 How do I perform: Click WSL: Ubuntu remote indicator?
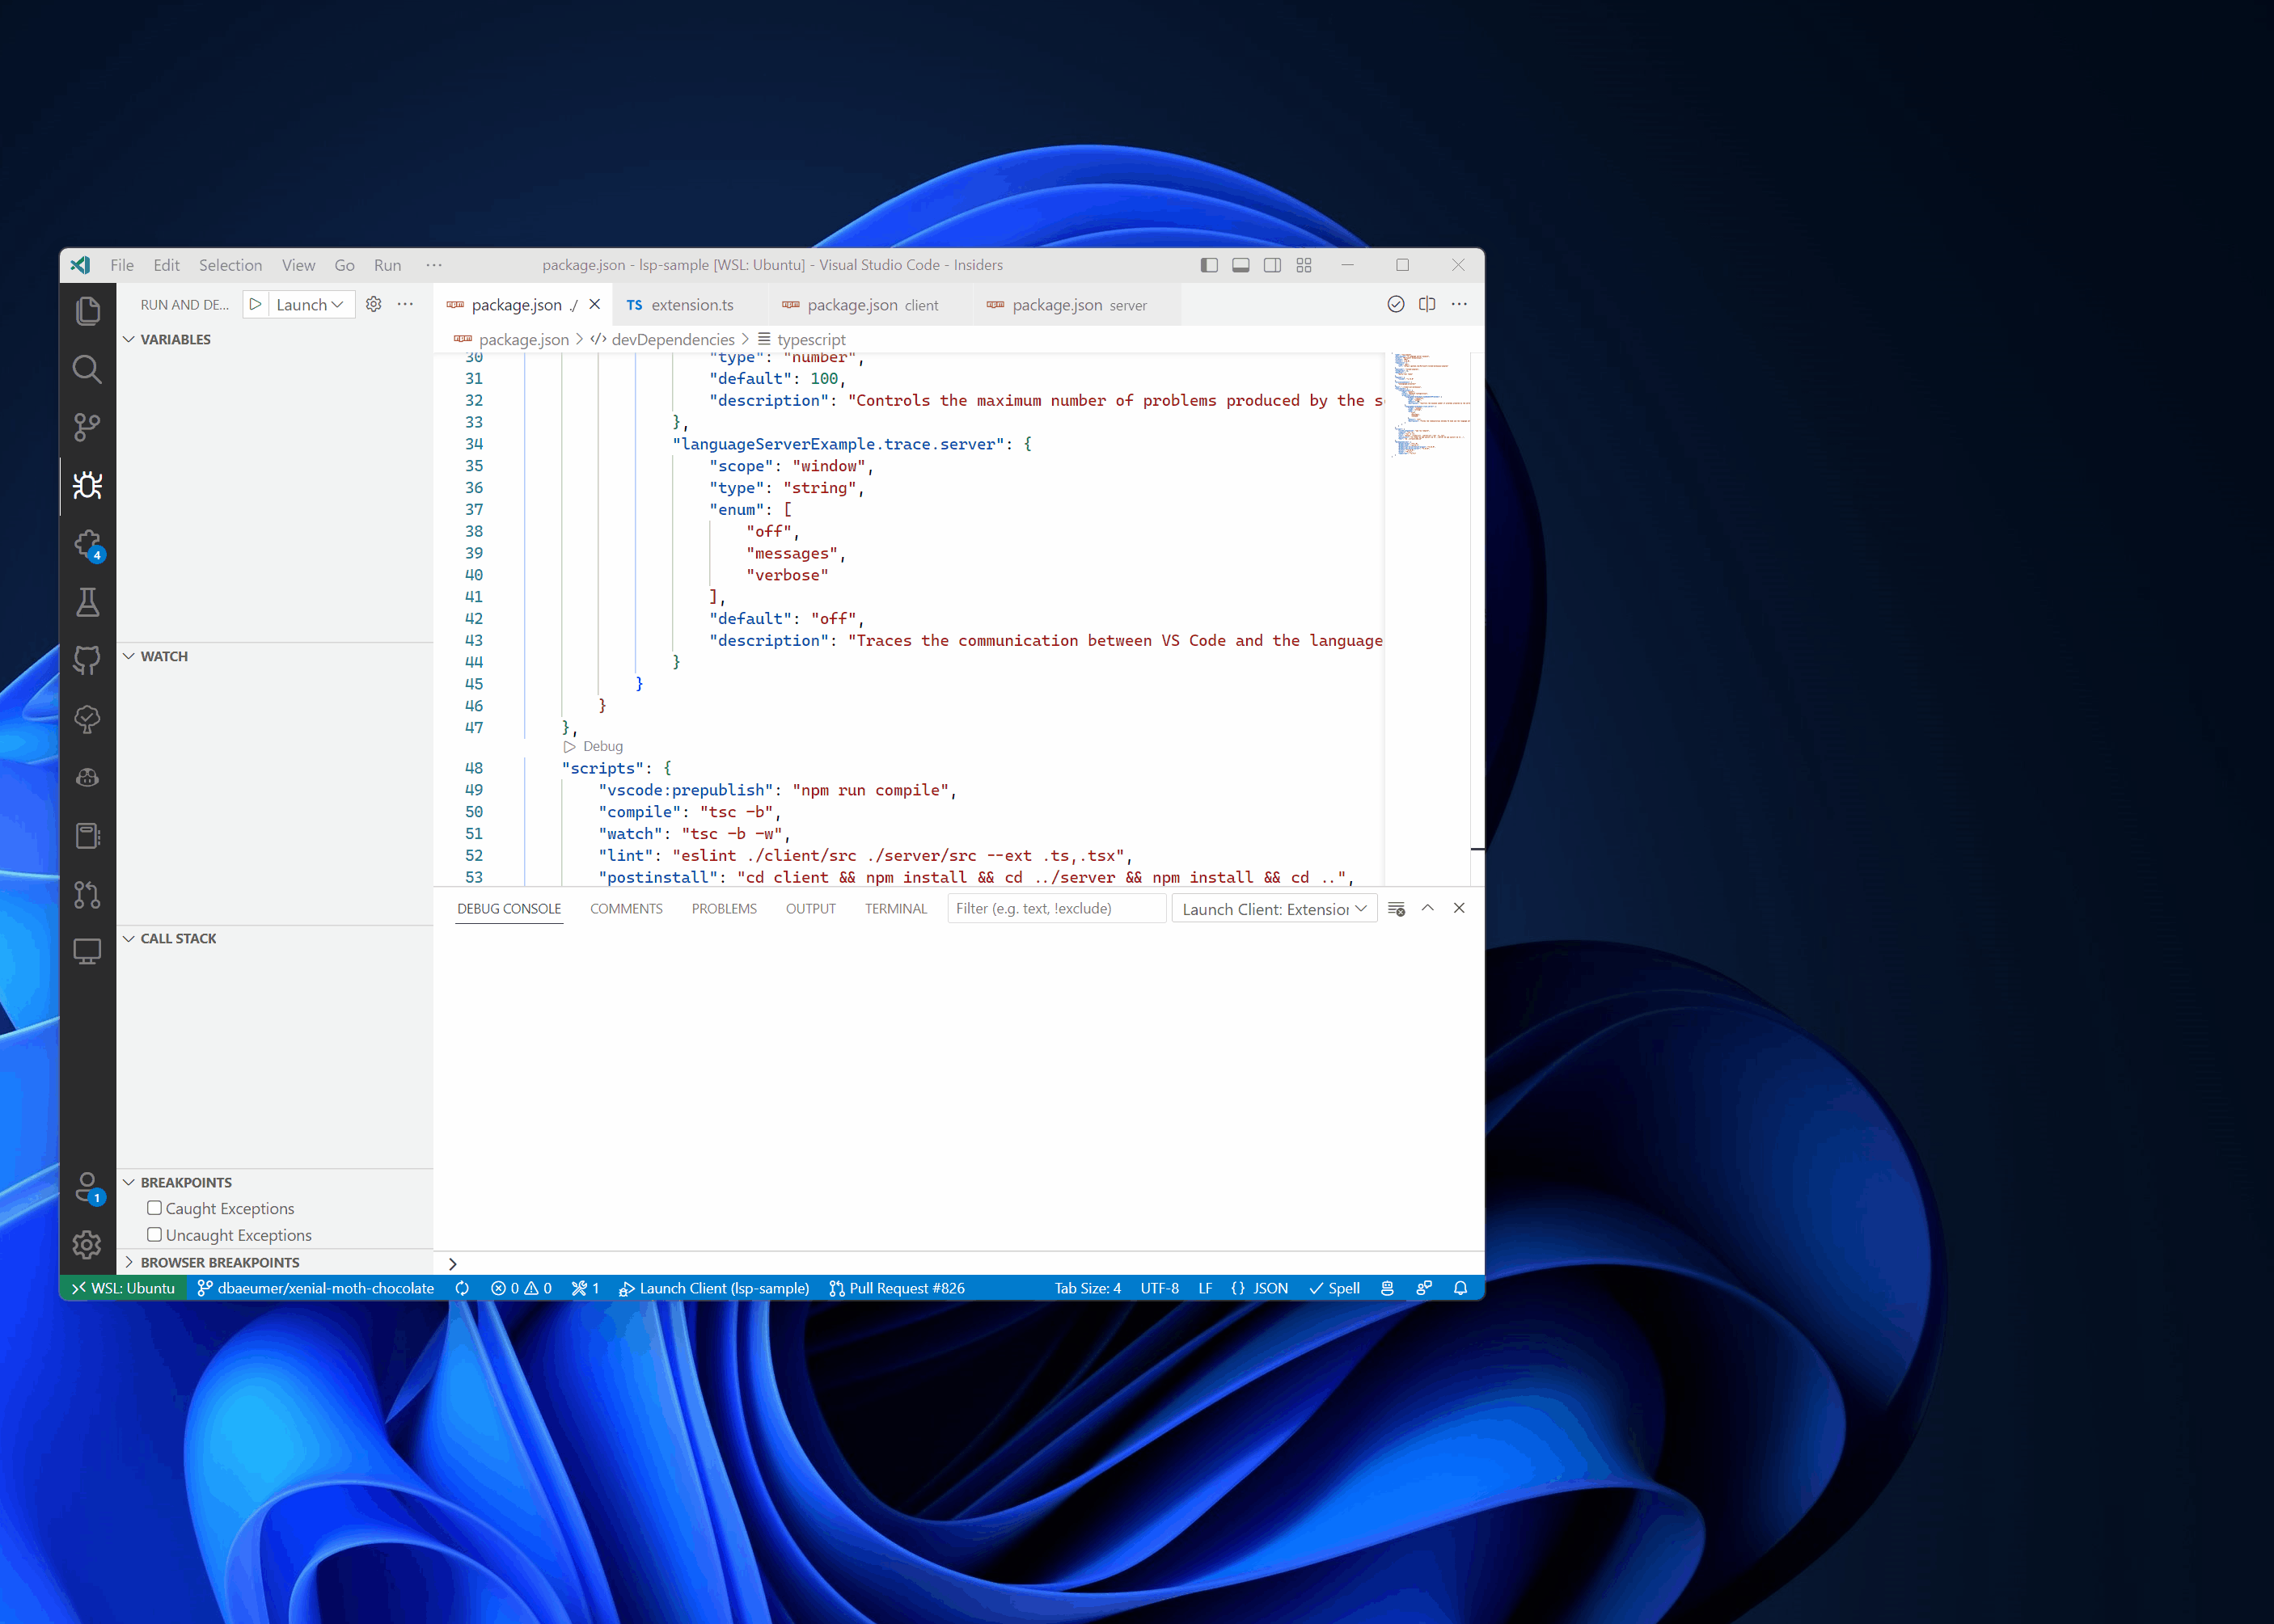124,1288
